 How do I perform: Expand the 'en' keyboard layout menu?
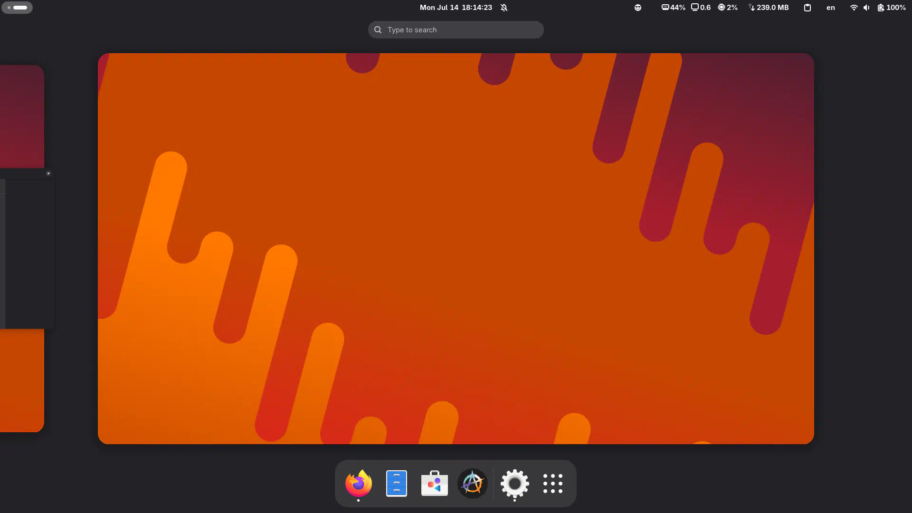pyautogui.click(x=830, y=8)
